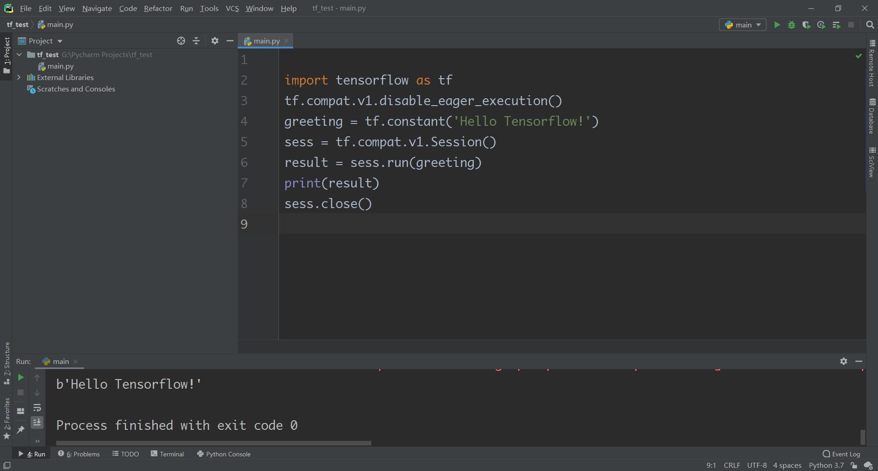The width and height of the screenshot is (878, 471).
Task: Open the SciView side panel
Action: click(x=872, y=162)
